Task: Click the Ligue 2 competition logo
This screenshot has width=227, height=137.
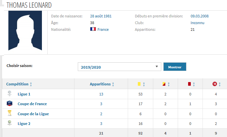Action: point(9,123)
